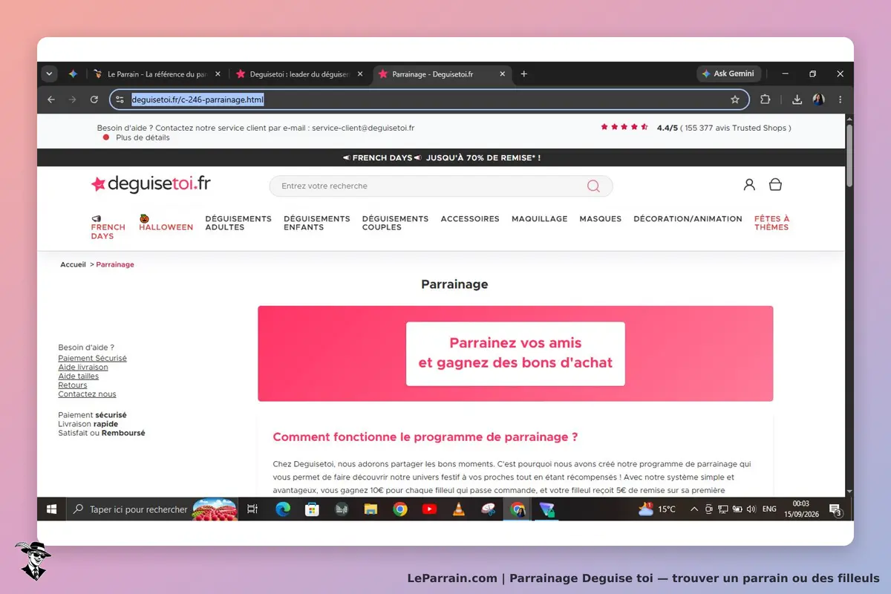Open the Windows notification center
The image size is (891, 594).
[835, 509]
